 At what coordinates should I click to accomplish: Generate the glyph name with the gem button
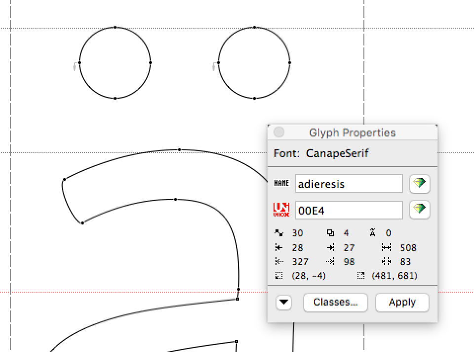(x=419, y=183)
